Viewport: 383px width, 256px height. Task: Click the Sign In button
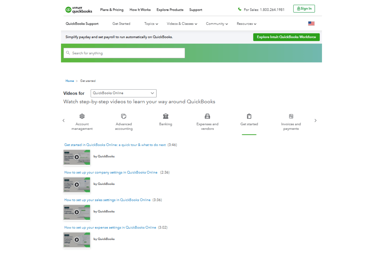pyautogui.click(x=304, y=9)
